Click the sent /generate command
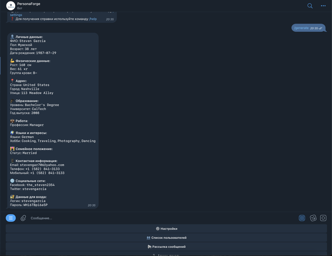The width and height of the screenshot is (332, 256). click(x=301, y=28)
